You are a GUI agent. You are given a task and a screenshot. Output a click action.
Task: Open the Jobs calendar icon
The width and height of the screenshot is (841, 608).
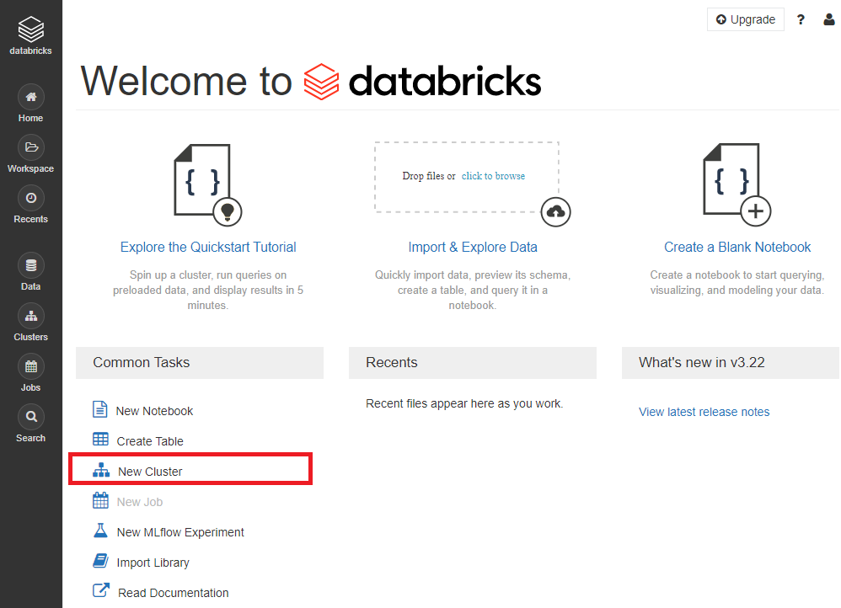click(31, 366)
